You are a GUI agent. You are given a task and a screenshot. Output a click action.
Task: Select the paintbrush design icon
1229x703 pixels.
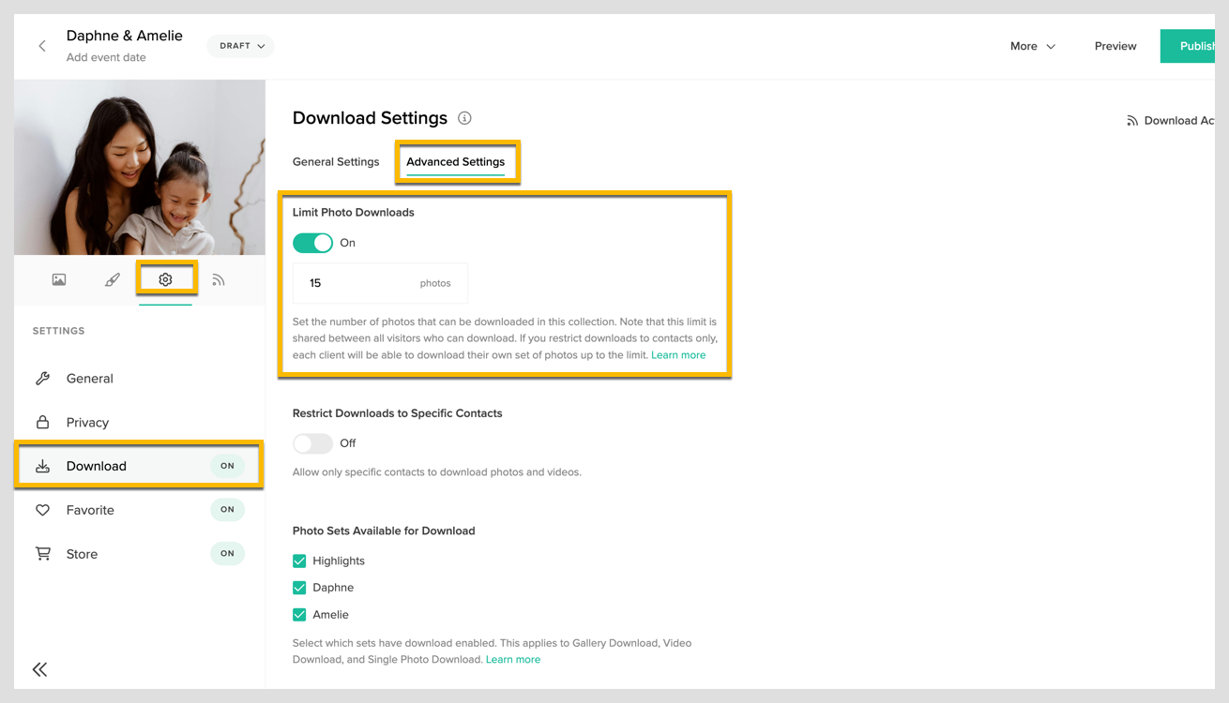[112, 278]
